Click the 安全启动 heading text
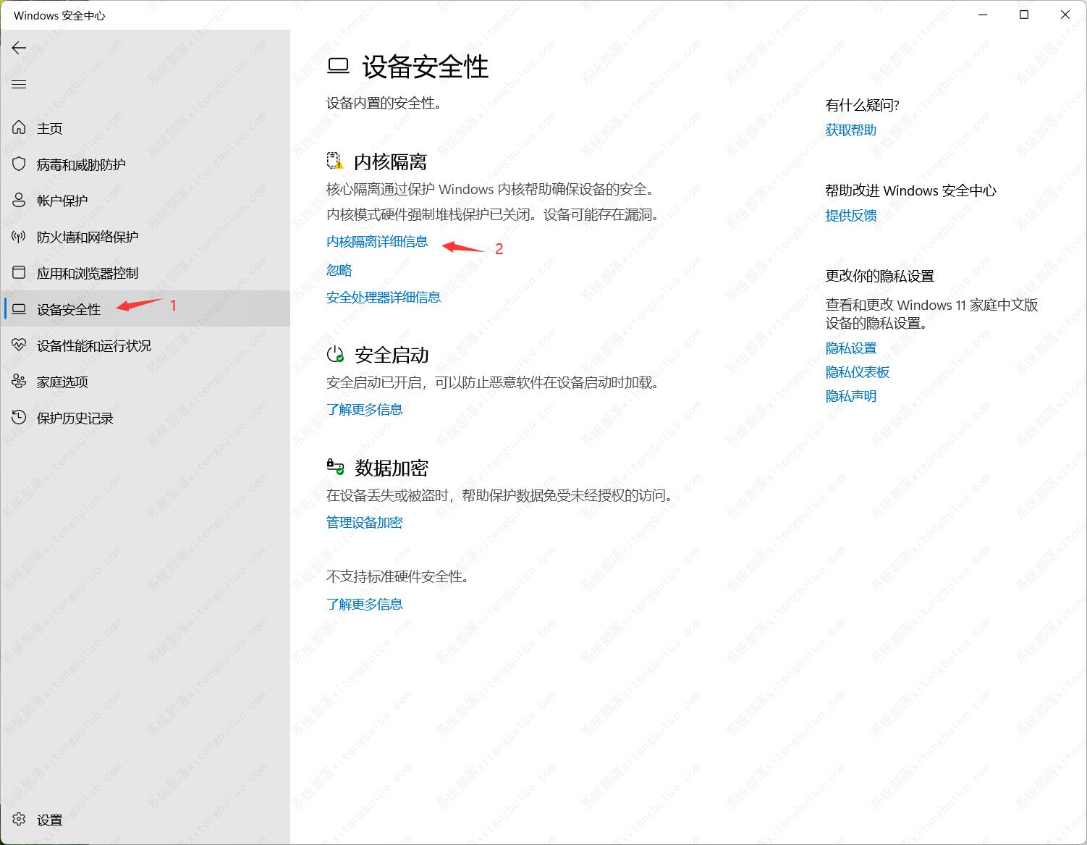Viewport: 1087px width, 845px height. coord(392,355)
